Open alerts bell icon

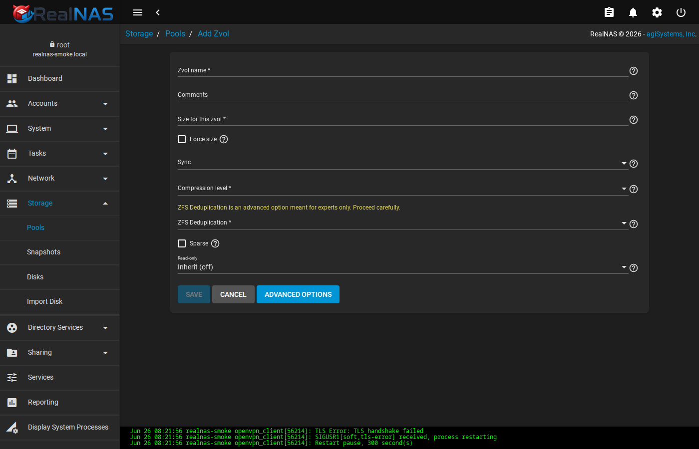[x=633, y=12]
